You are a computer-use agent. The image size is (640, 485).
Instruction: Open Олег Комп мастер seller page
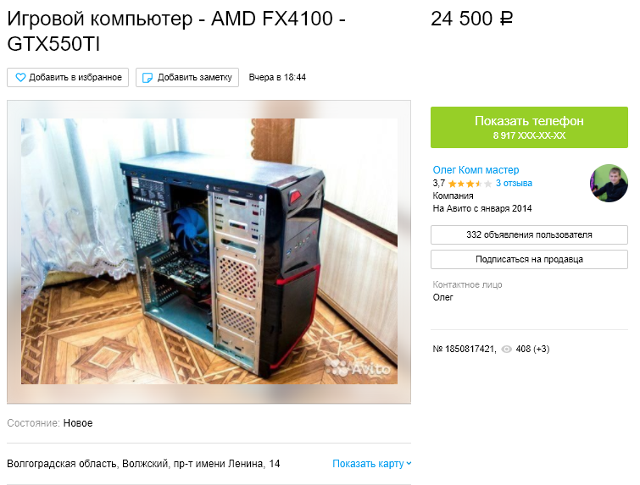pyautogui.click(x=476, y=170)
